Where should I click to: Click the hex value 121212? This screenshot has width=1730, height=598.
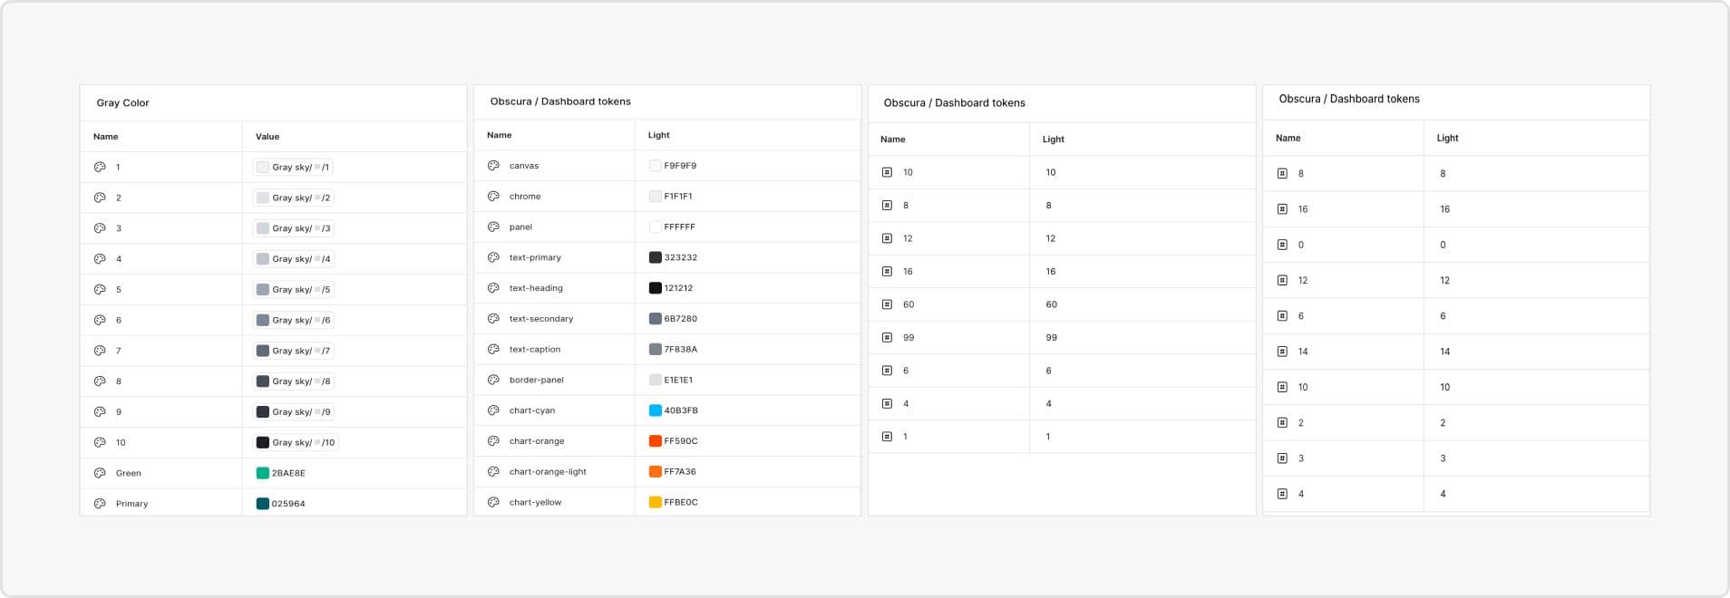click(x=678, y=288)
